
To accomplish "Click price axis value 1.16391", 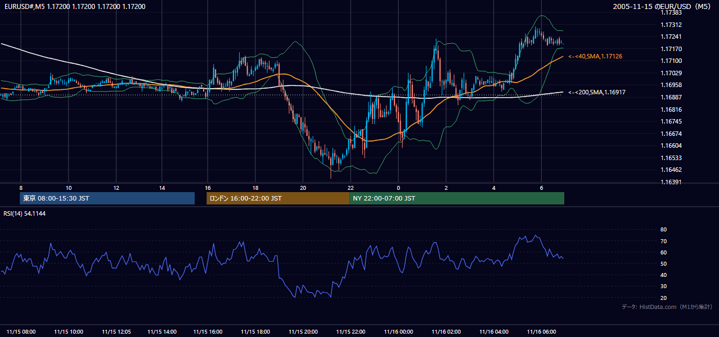I will click(x=671, y=182).
